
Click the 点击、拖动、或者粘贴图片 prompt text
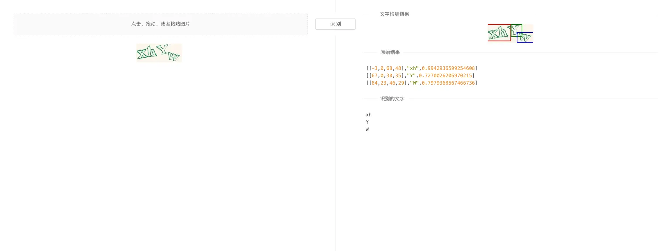tap(161, 24)
